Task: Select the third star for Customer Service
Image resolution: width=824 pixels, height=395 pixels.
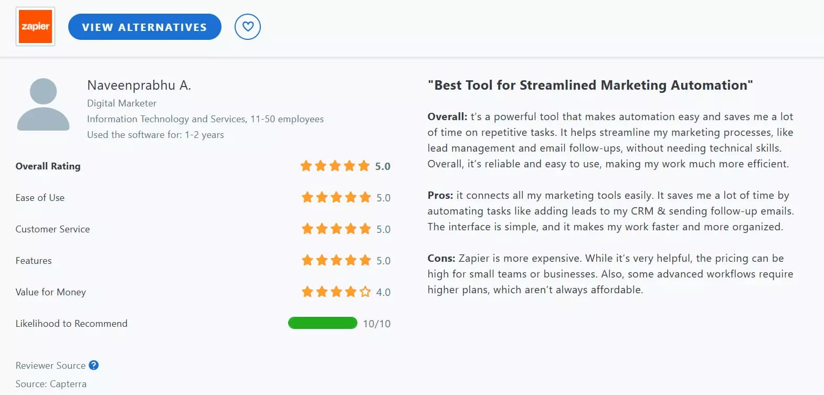Action: coord(336,229)
